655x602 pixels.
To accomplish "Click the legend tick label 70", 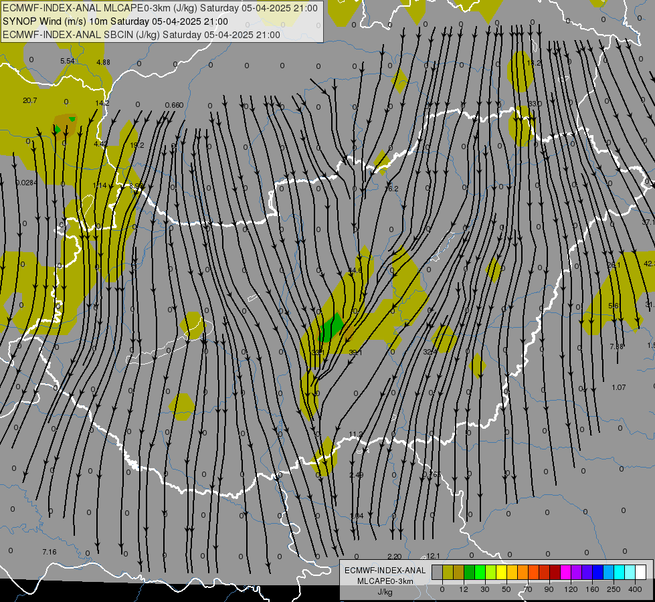I will [x=528, y=589].
